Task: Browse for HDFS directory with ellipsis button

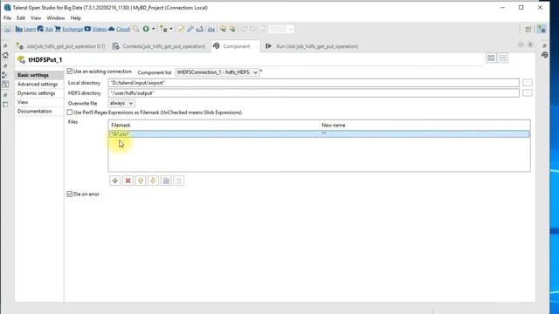Action: [x=528, y=93]
